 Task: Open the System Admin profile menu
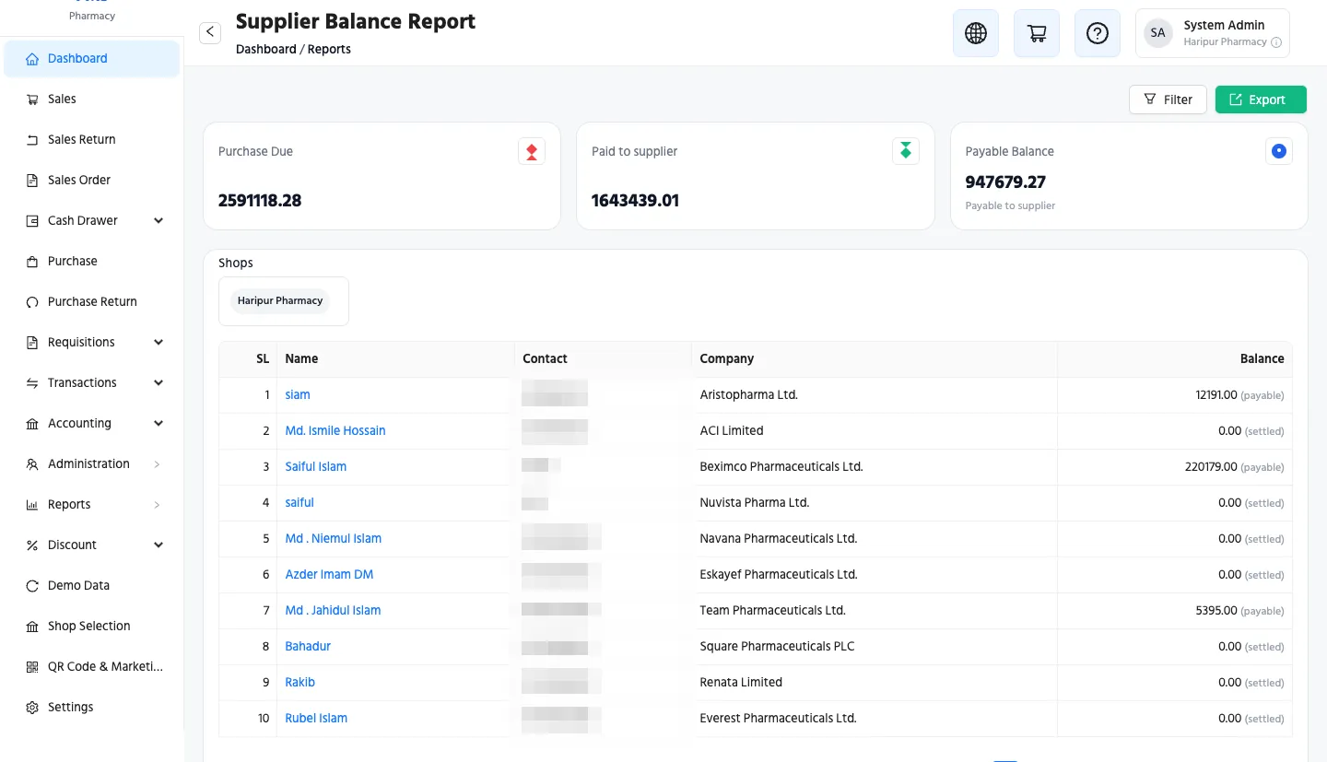click(1213, 33)
